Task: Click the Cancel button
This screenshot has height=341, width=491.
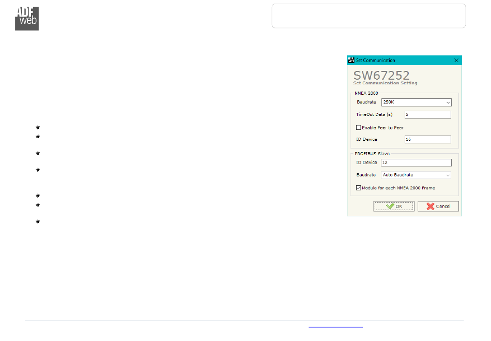Action: coord(438,206)
